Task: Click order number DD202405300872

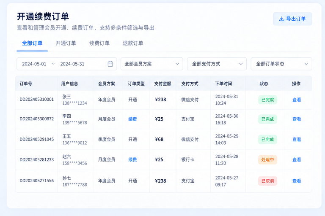Action: point(37,119)
